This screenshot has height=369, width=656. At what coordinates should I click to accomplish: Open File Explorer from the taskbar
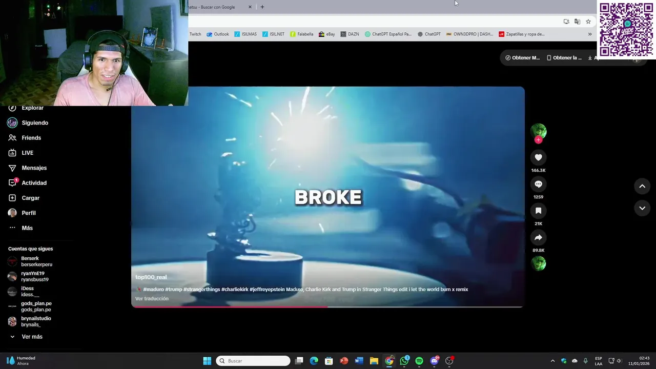[374, 361]
